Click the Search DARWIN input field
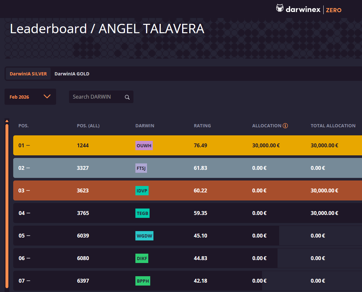 click(101, 97)
